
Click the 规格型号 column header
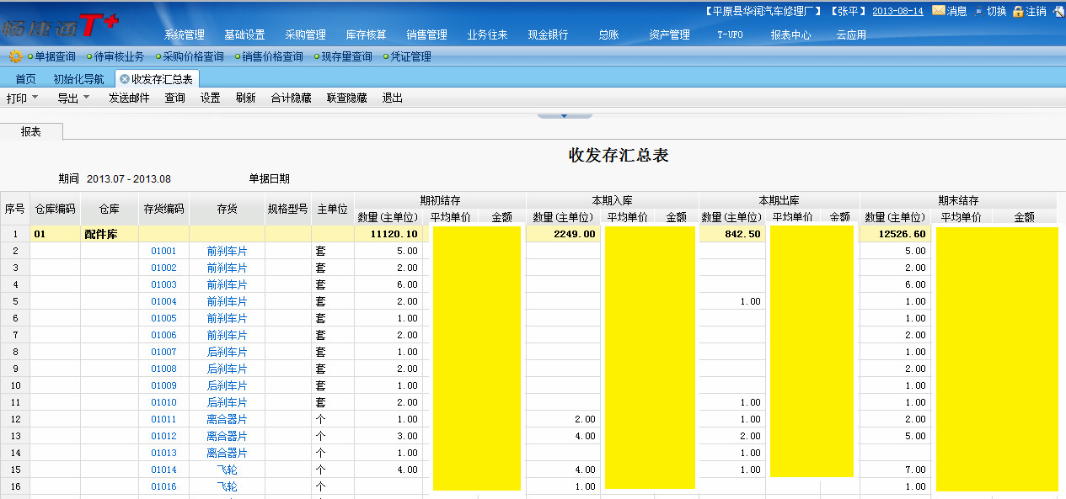(287, 209)
